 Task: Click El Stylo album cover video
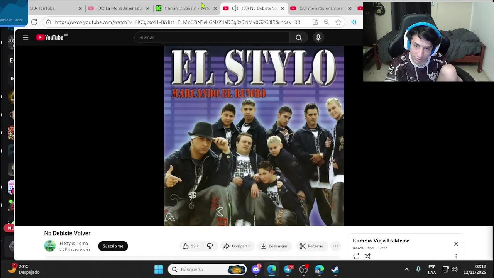[x=254, y=136]
